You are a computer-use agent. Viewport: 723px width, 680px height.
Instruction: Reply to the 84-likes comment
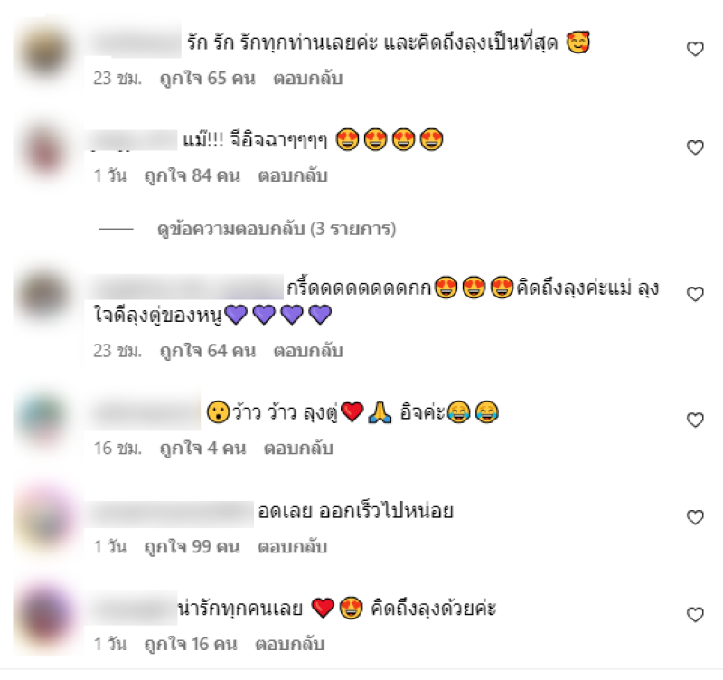click(x=292, y=175)
